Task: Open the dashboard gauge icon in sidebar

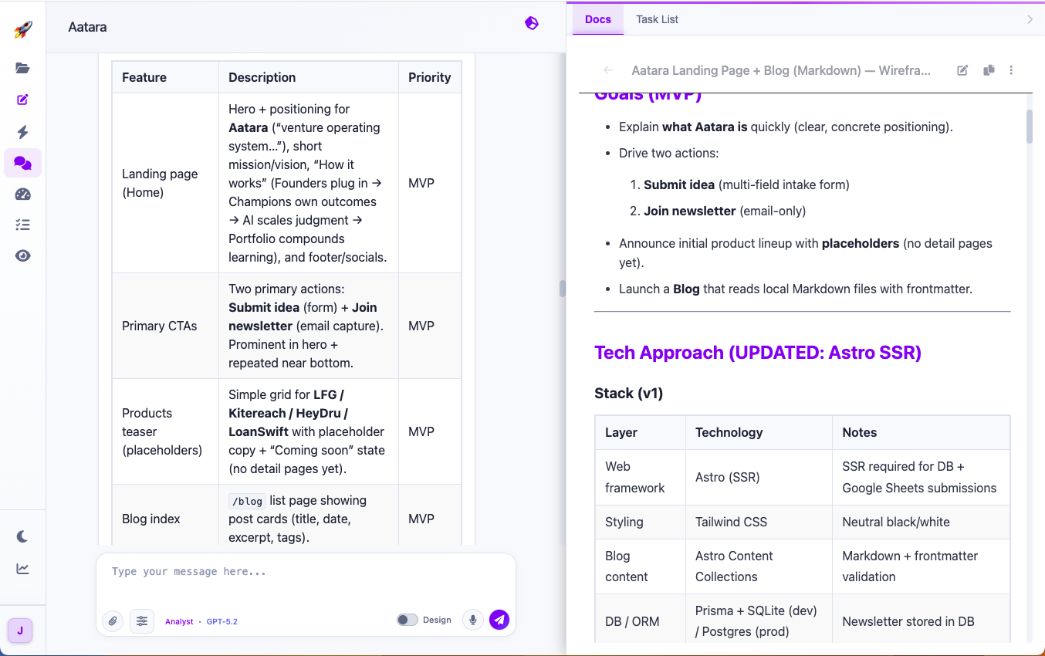Action: coord(22,194)
